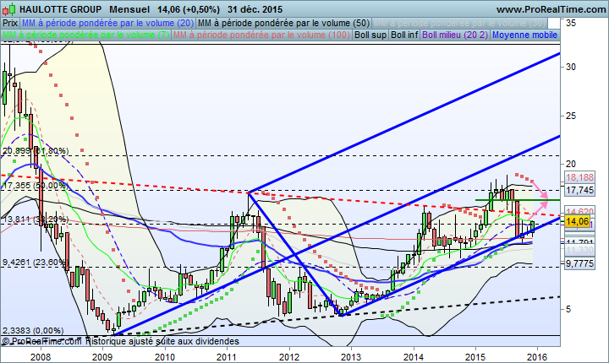Click the Moyenne mobile indicator label
This screenshot has width=609, height=363.
pos(524,35)
